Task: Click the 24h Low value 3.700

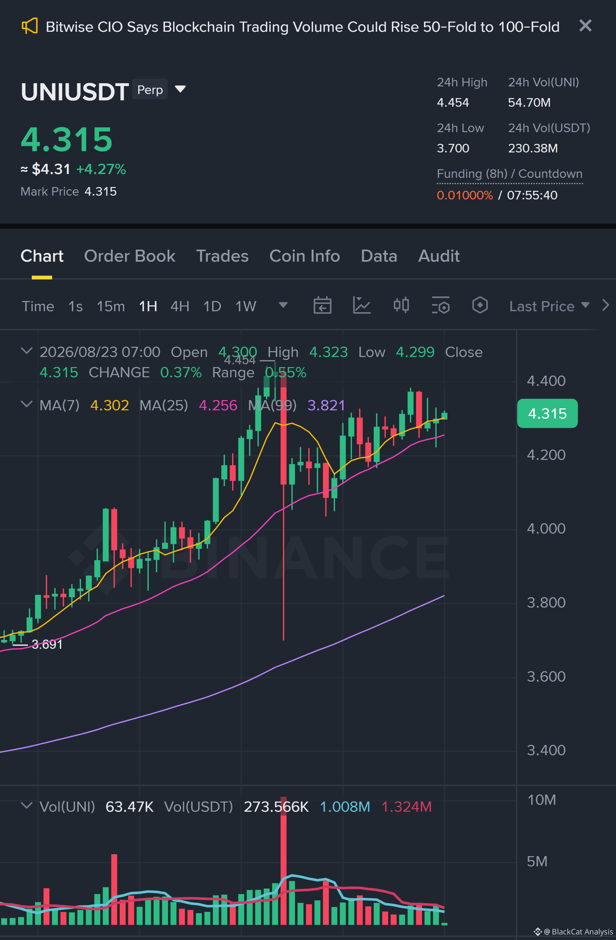Action: (x=453, y=149)
